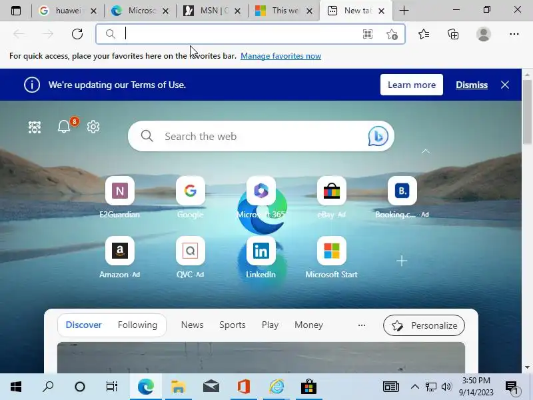Open Settings and more ellipsis menu
The width and height of the screenshot is (533, 400).
(514, 34)
